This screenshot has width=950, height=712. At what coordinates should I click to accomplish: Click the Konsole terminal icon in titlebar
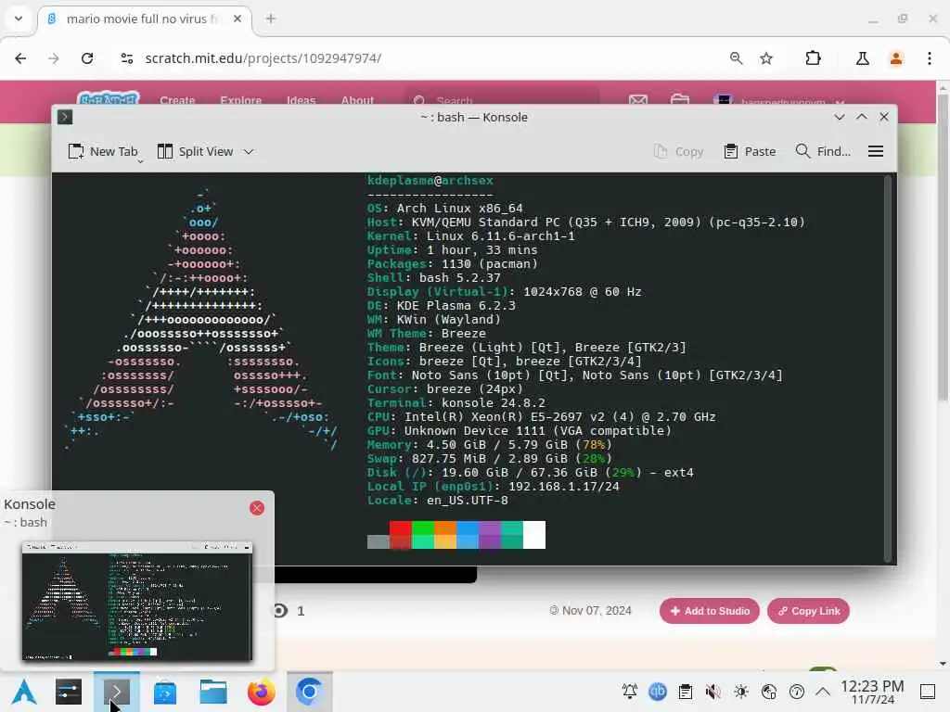[65, 117]
